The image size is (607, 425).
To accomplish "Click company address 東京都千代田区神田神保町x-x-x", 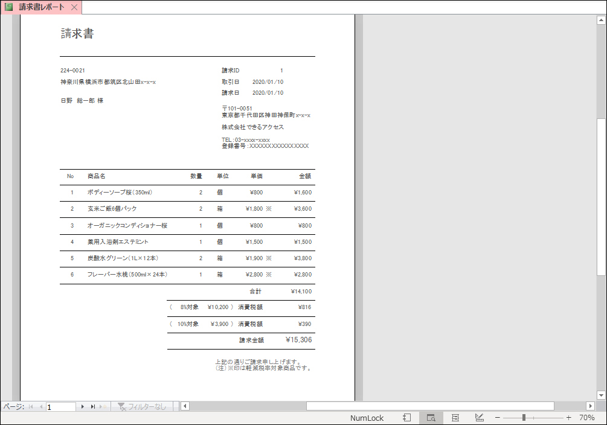I will coord(266,115).
